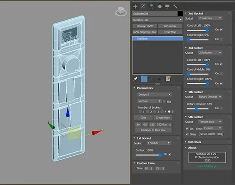The height and width of the screenshot is (185, 235).
Task: Click Distance to the Floor button
Action: coord(153,130)
